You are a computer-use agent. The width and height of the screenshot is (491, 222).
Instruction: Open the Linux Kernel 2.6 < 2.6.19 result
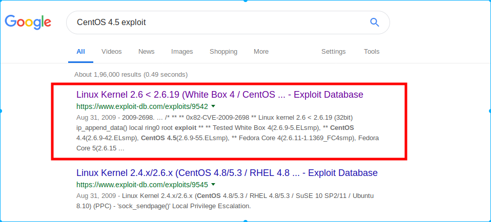click(220, 95)
